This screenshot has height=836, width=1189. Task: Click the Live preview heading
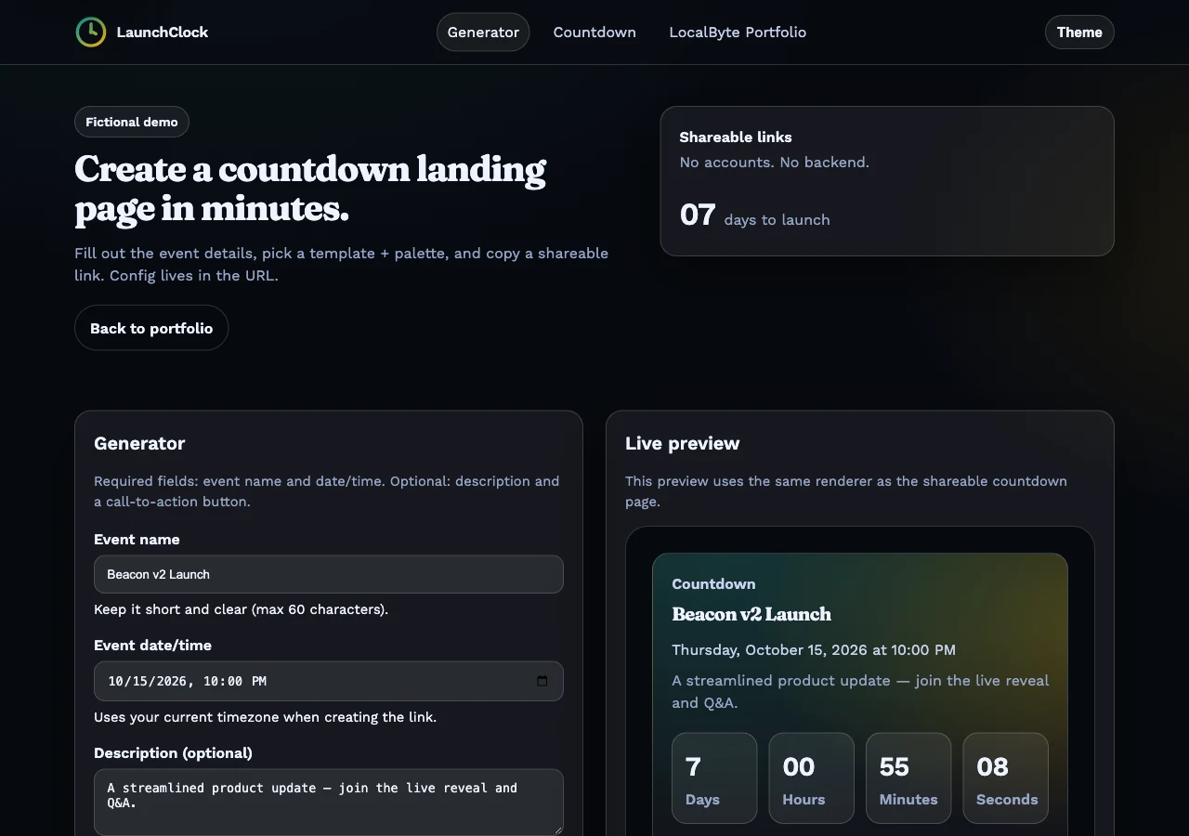pos(683,443)
